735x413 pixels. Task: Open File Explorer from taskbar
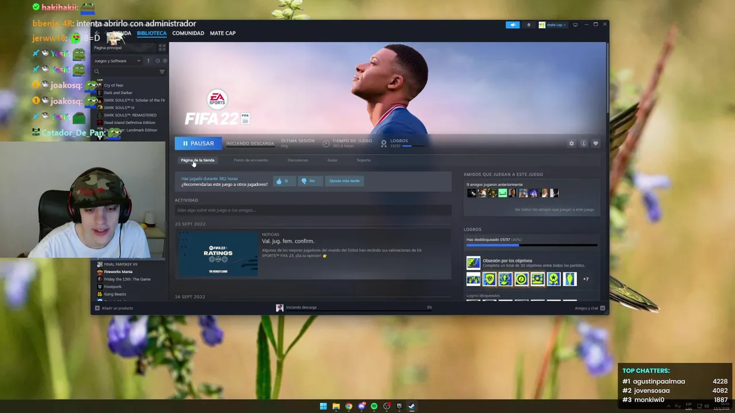pos(336,406)
